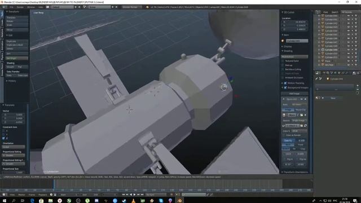Viewport: 361px width, 203px height.
Task: Adjust the background image Opacity slider
Action: (294, 140)
